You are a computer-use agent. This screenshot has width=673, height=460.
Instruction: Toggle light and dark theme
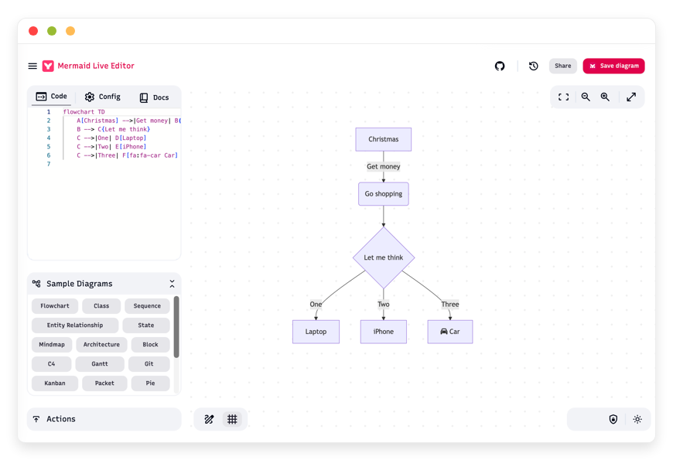point(637,419)
